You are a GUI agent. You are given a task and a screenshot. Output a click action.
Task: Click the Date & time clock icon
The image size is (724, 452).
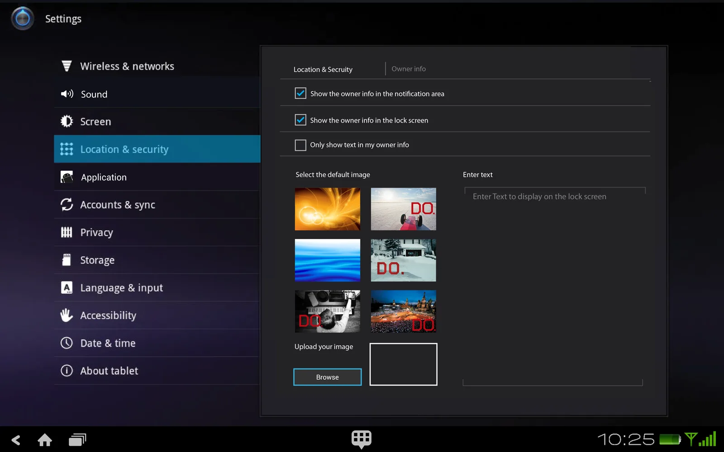tap(67, 343)
